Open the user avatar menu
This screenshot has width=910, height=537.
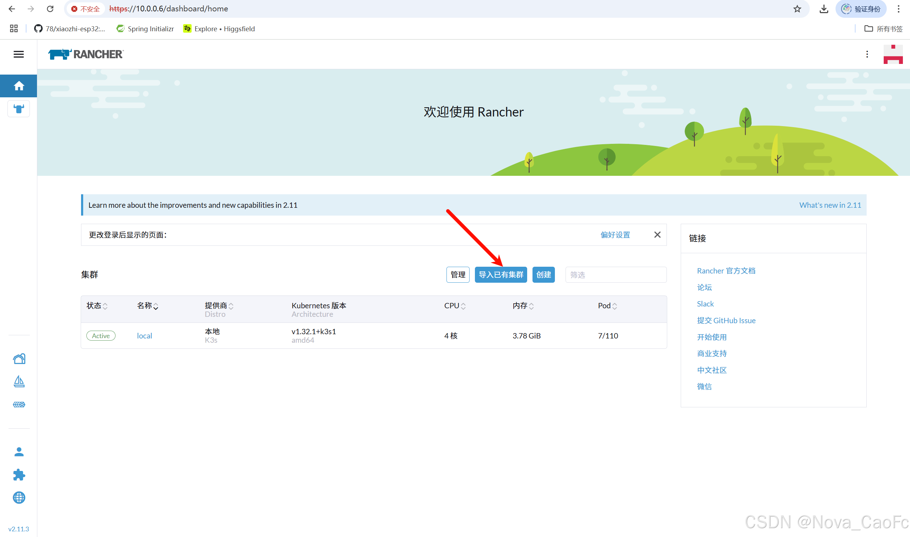click(x=893, y=54)
